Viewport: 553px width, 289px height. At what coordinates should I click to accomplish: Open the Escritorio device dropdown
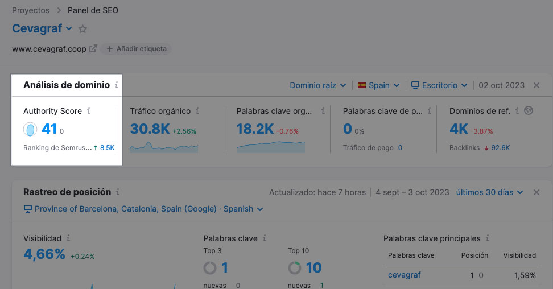[x=439, y=85]
